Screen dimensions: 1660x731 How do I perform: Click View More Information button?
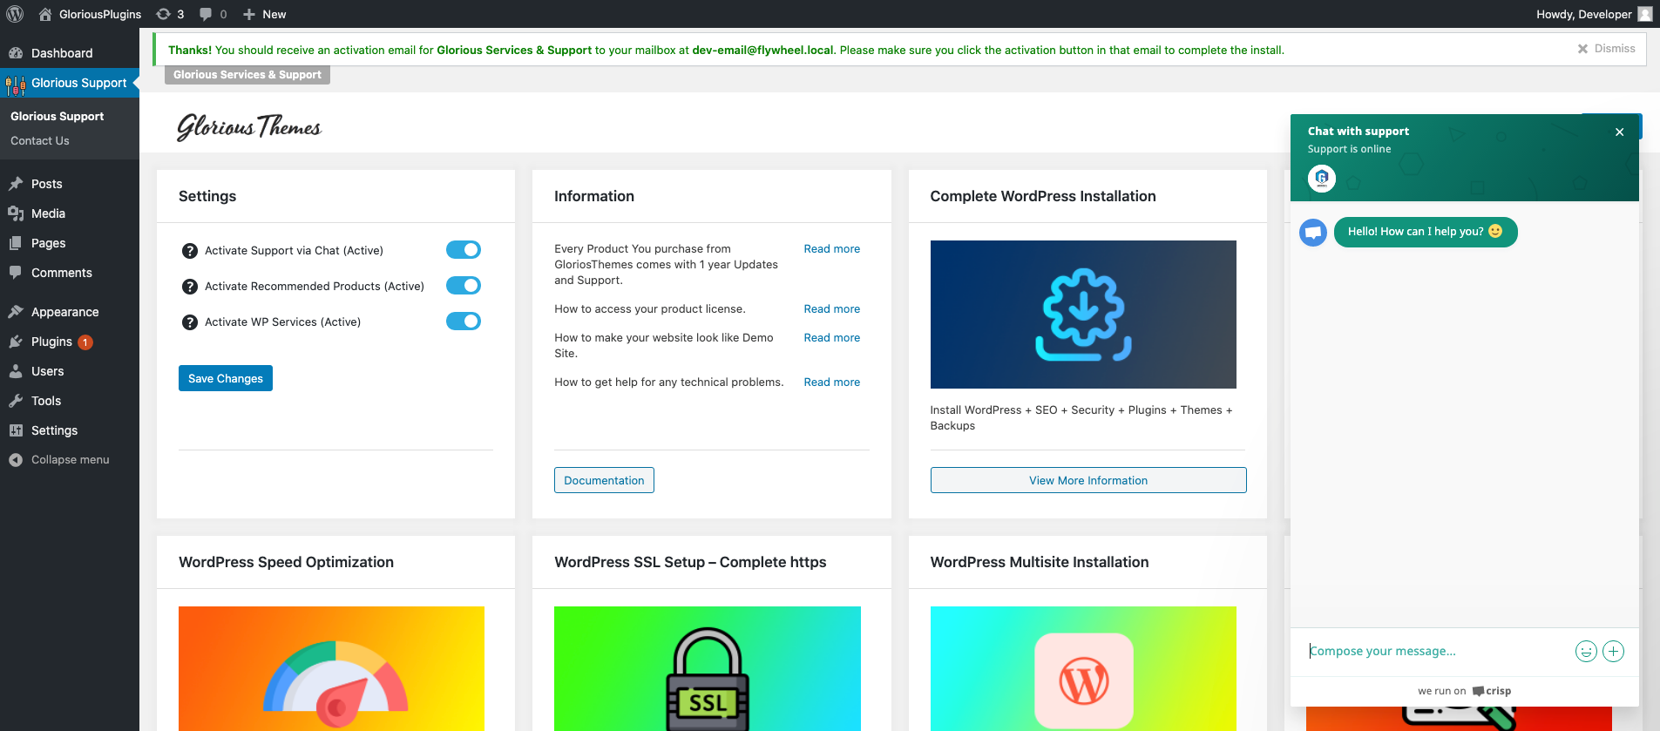point(1088,480)
